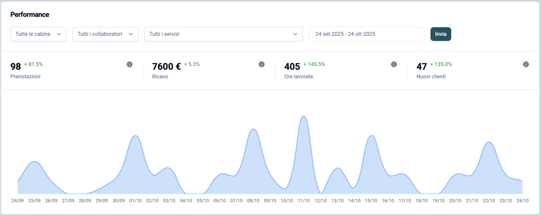Screen dimensions: 541x216
Task: Click the date range field
Action: (x=366, y=34)
